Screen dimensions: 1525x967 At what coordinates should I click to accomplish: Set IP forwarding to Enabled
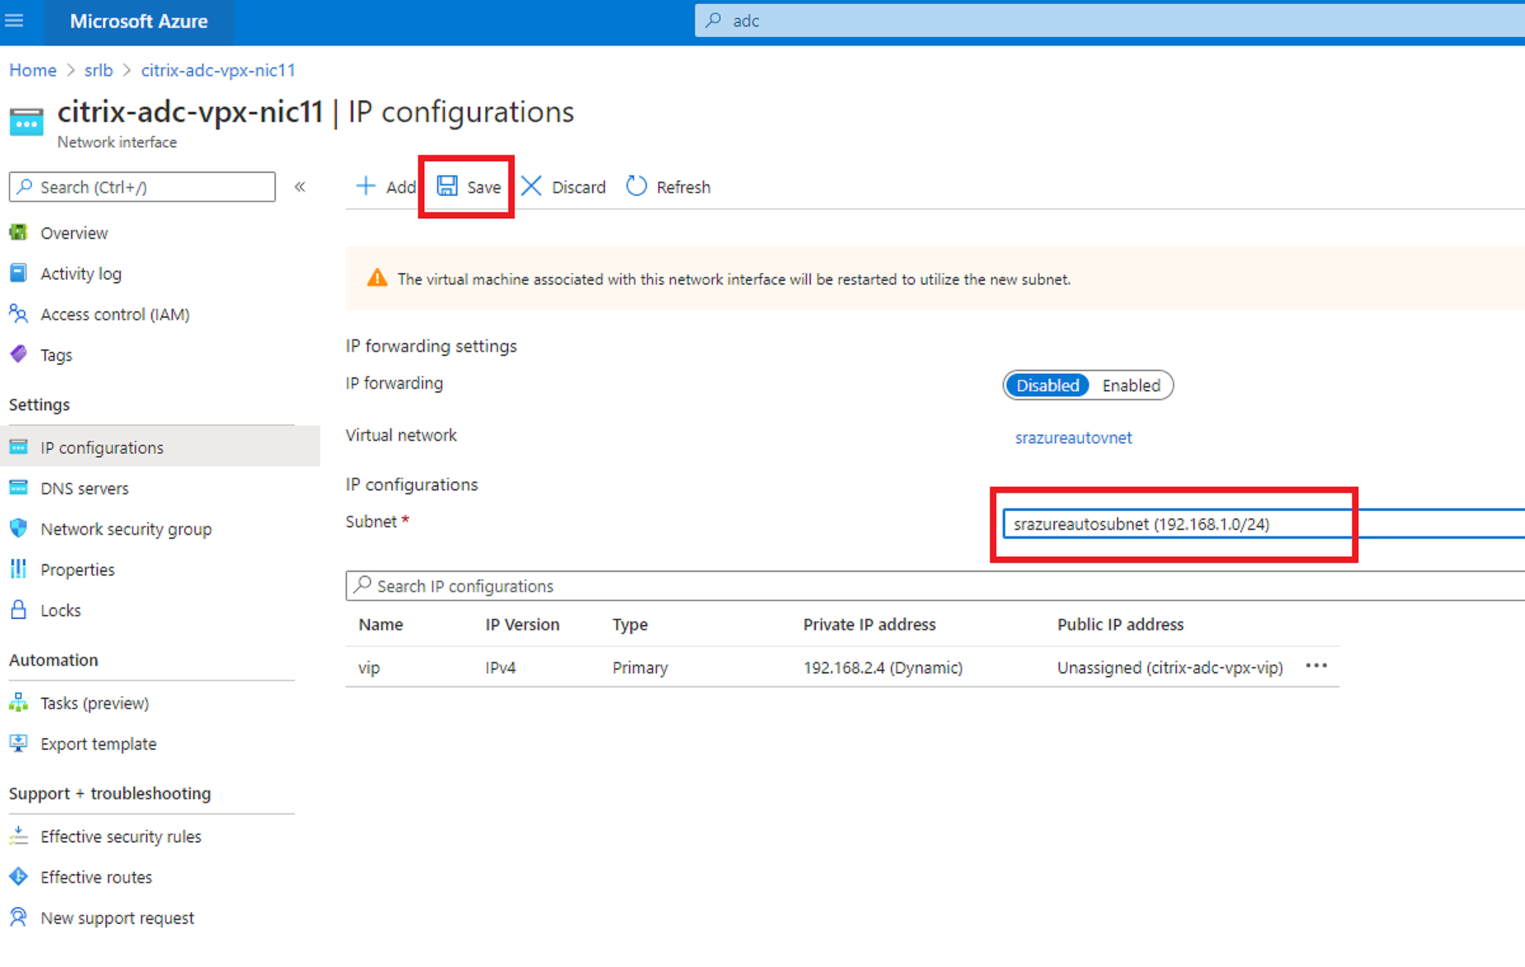(x=1130, y=385)
